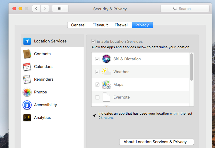Go back using the left chevron
Image resolution: width=215 pixels, height=148 pixels.
[x=36, y=8]
